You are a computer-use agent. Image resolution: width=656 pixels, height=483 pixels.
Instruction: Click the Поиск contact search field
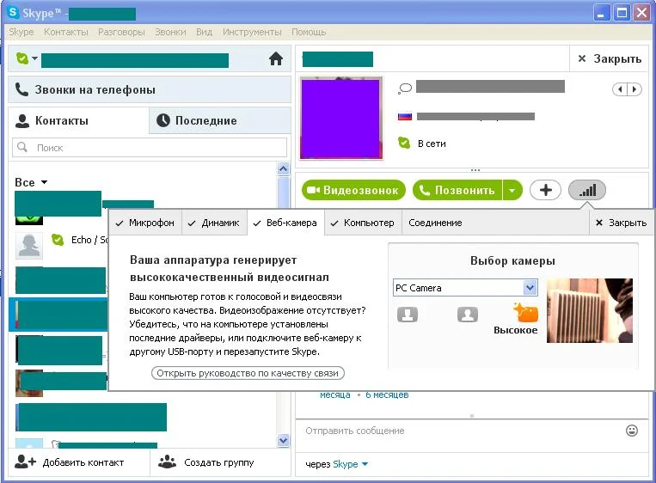(150, 148)
